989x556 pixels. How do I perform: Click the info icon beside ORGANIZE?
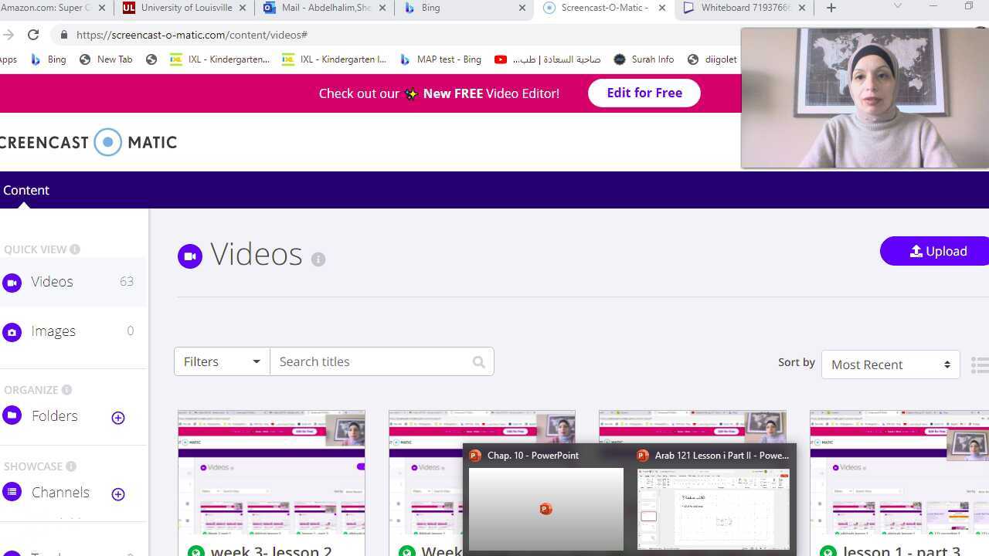[66, 390]
